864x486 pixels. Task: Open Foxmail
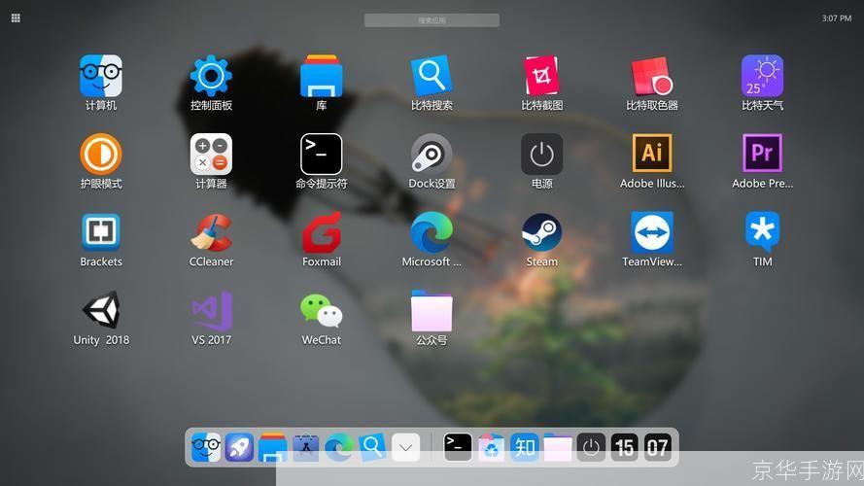tap(322, 232)
